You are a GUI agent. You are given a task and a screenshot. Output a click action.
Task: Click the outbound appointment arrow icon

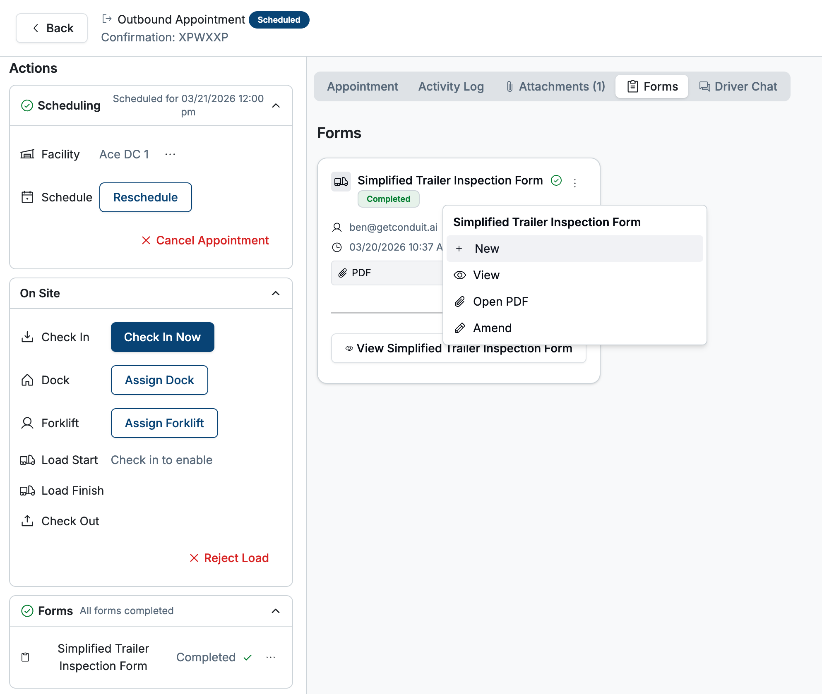tap(107, 19)
